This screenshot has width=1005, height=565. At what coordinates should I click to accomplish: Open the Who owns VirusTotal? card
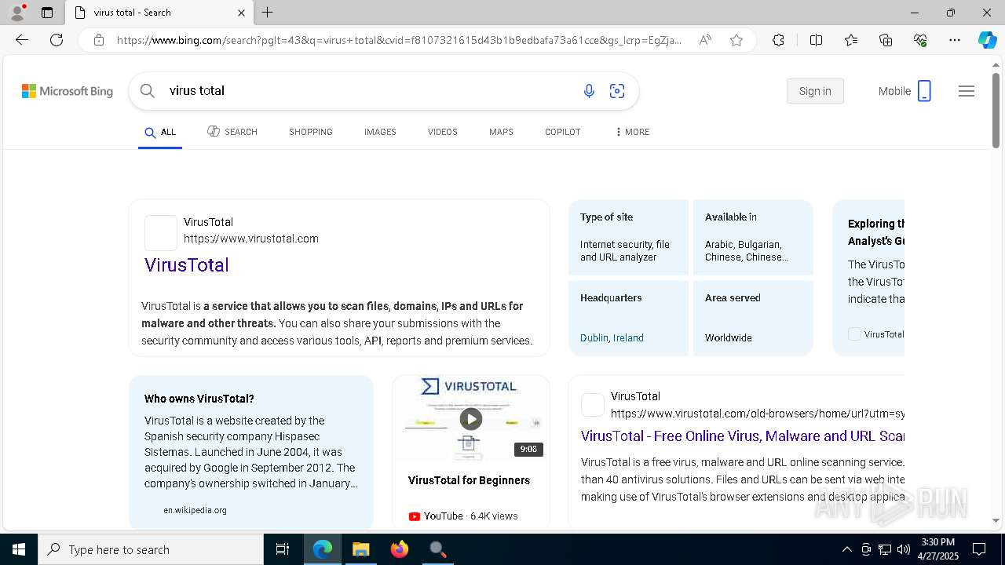click(251, 452)
